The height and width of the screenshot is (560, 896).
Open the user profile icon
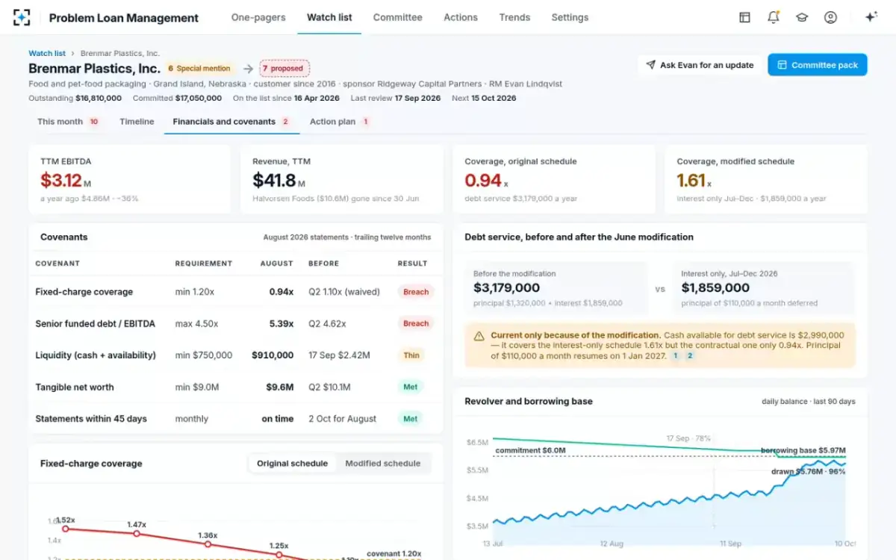point(830,17)
